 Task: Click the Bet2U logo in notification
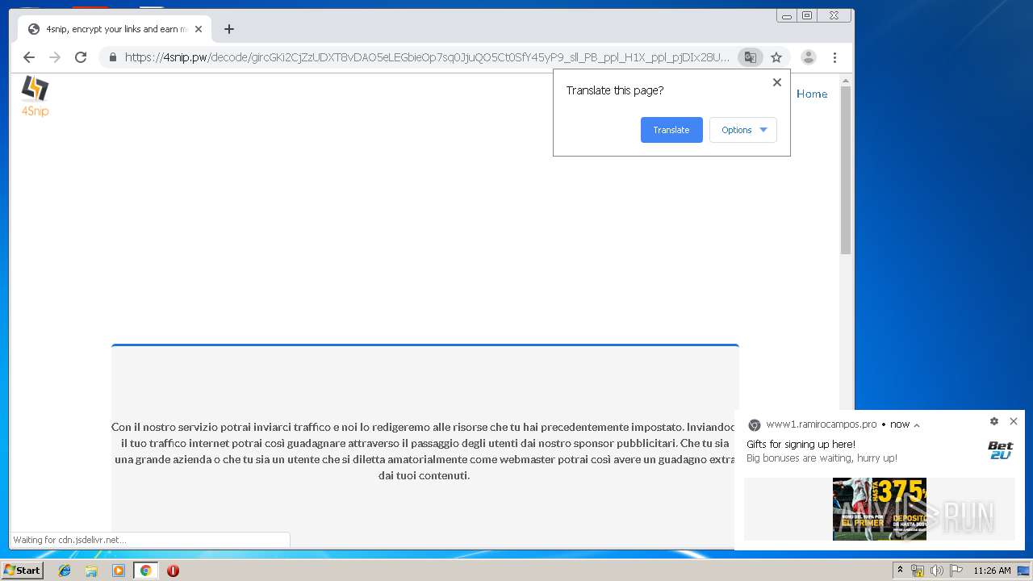[1000, 450]
